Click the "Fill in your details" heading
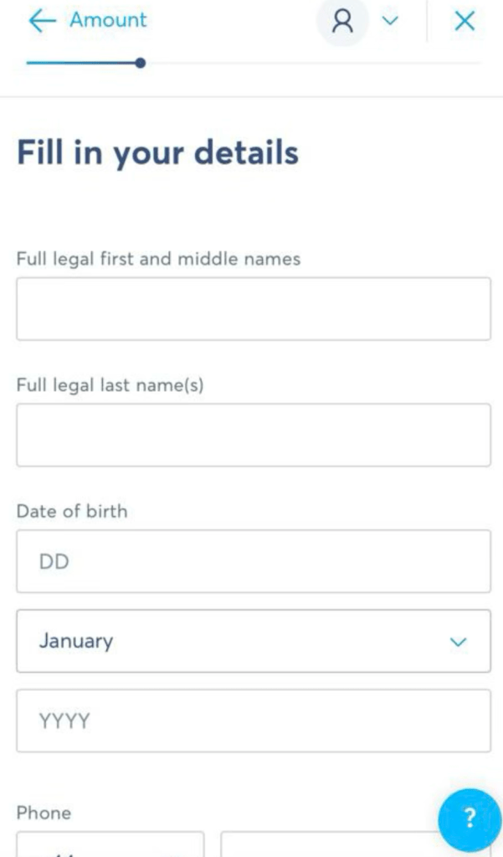The height and width of the screenshot is (857, 503). [158, 153]
